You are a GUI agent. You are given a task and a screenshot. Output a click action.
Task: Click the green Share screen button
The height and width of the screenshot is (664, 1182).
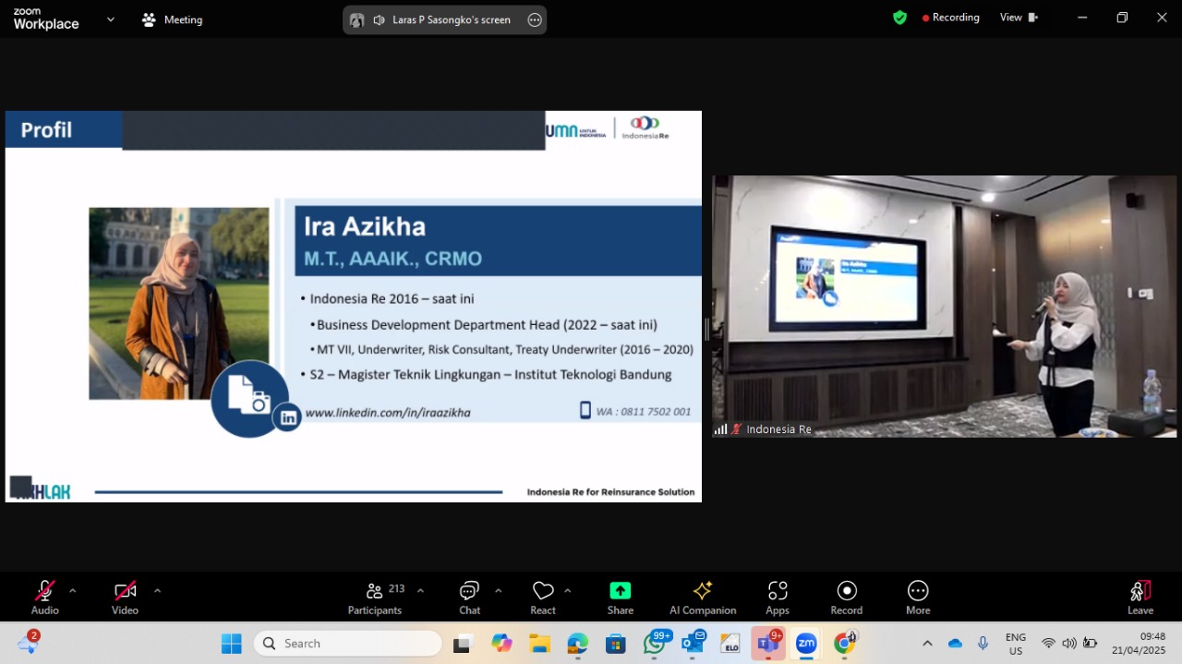(x=620, y=597)
